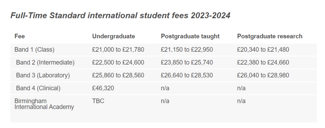Select the Band 1 (Class) row label
The width and height of the screenshot is (325, 128).
click(34, 50)
